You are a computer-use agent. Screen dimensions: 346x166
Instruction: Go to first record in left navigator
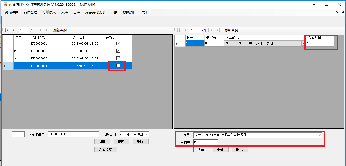click(7, 30)
